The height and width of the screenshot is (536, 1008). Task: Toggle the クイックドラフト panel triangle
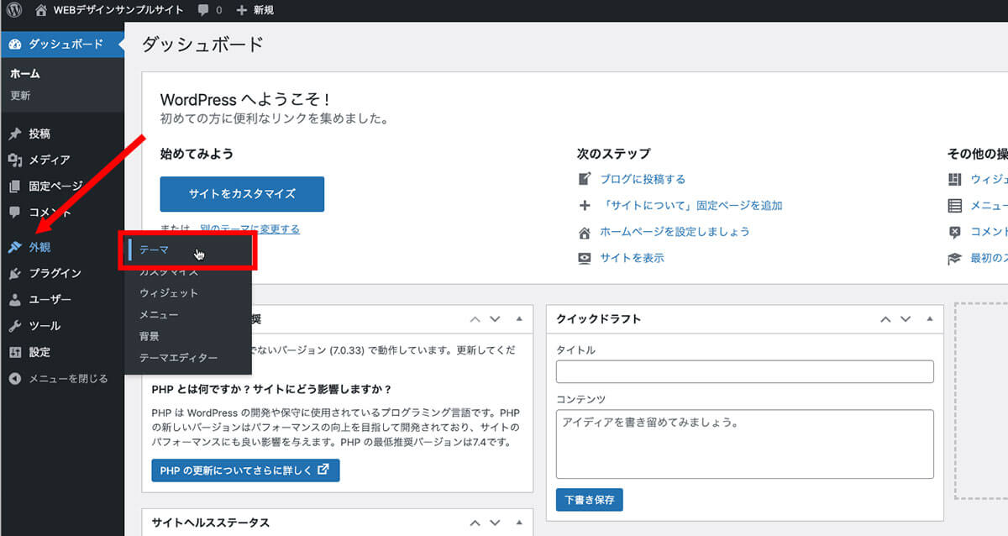(929, 319)
